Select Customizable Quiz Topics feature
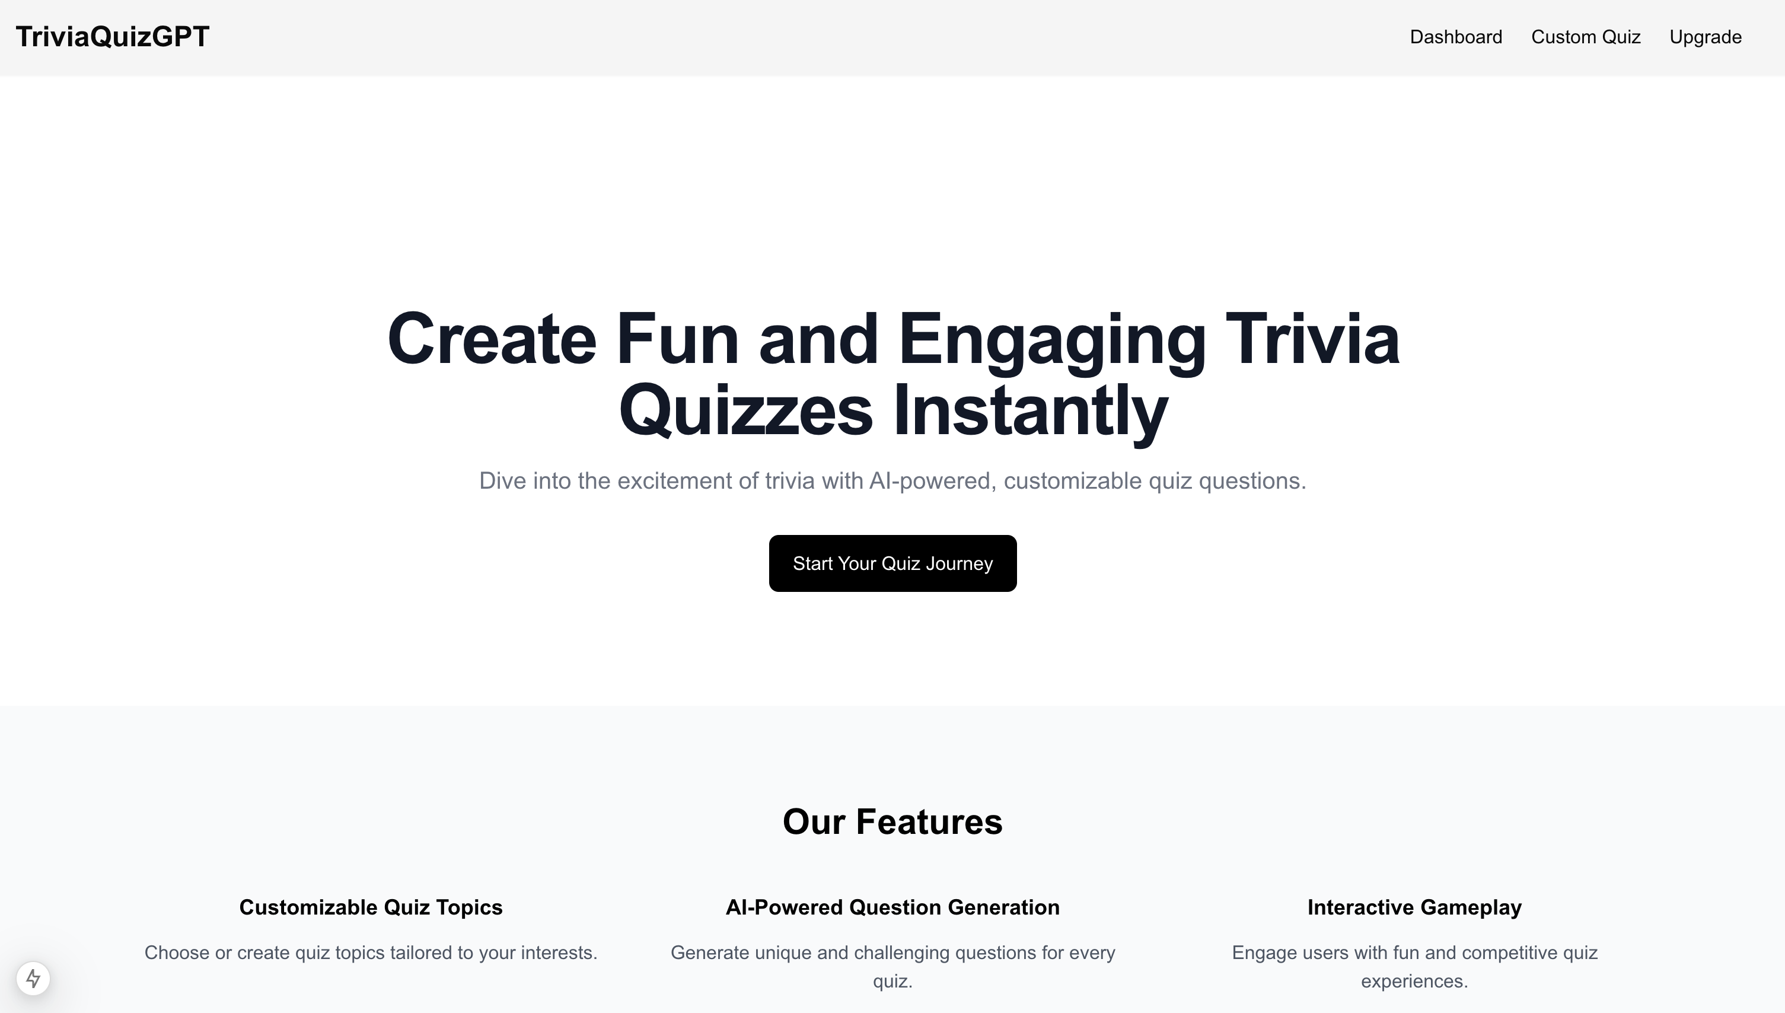Viewport: 1785px width, 1013px height. coord(370,906)
